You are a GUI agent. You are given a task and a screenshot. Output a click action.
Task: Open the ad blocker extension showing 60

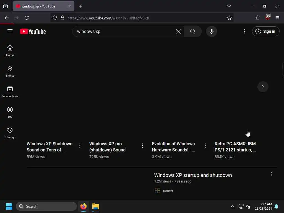[x=268, y=17]
